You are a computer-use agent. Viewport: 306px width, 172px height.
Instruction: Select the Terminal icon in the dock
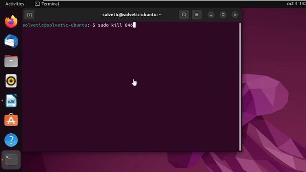(11, 160)
